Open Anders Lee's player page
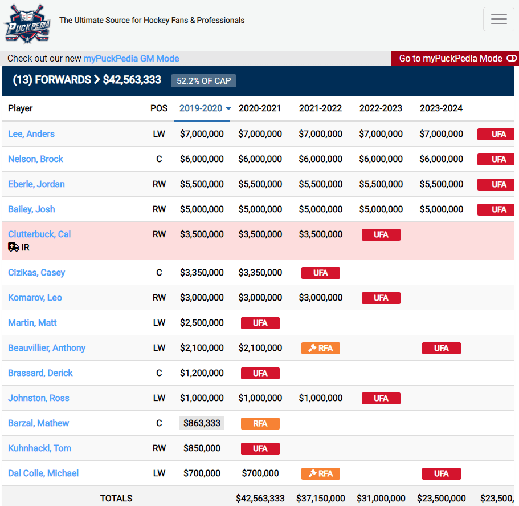Screen dimensions: 519x506 coord(31,134)
